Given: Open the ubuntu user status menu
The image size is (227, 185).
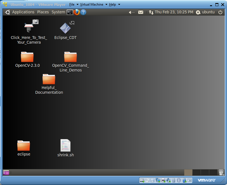Looking at the screenshot, I should click(x=205, y=12).
